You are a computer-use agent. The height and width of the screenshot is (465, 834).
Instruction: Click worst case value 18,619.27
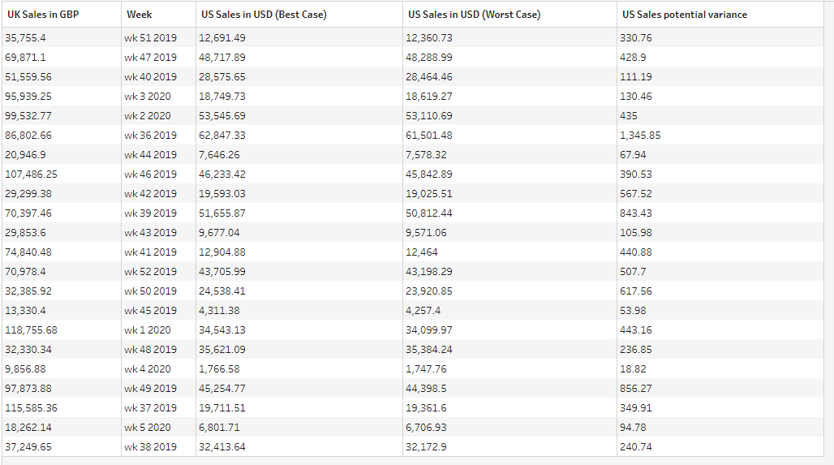429,97
